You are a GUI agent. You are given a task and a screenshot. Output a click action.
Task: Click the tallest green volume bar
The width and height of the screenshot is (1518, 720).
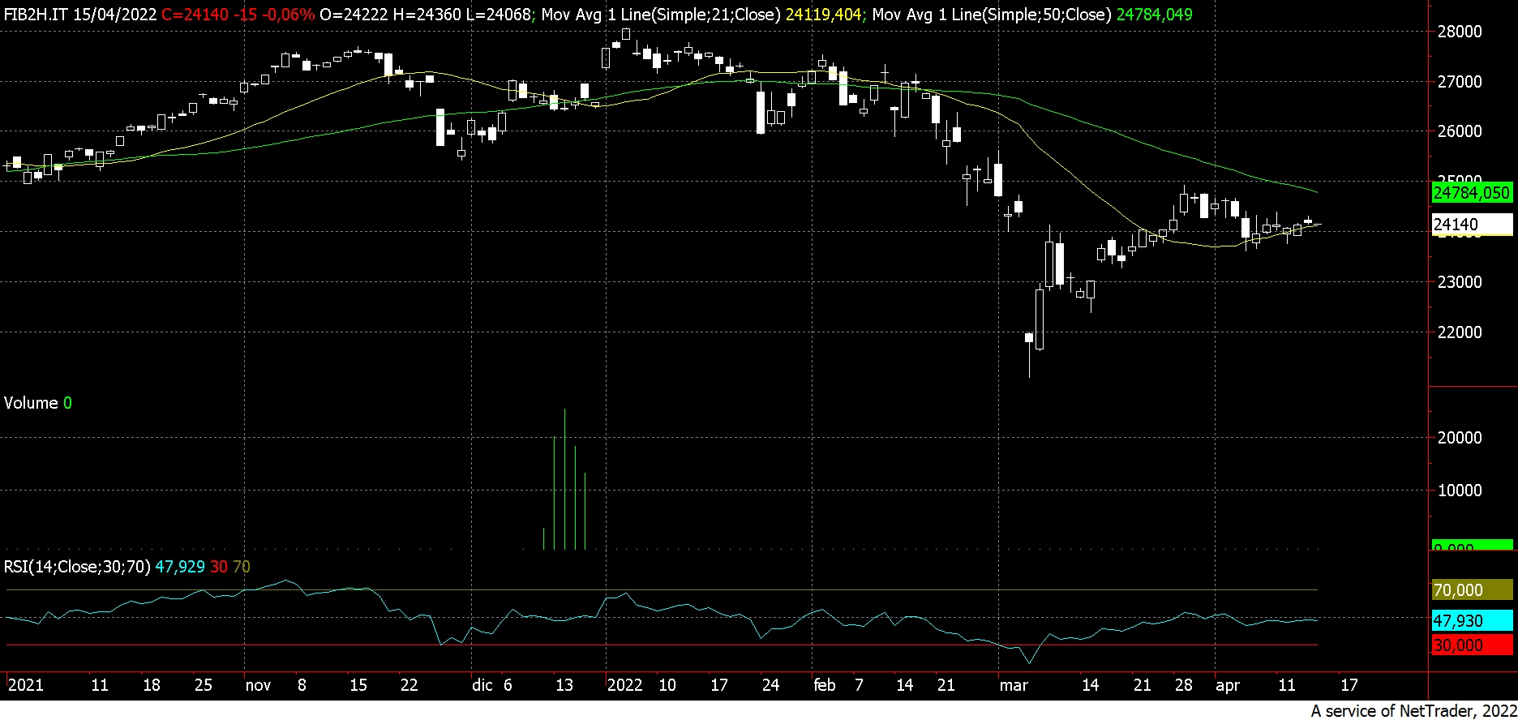[x=564, y=479]
